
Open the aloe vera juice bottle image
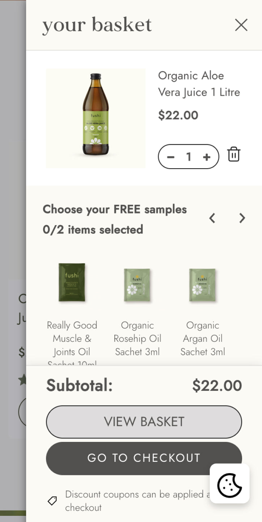click(96, 118)
